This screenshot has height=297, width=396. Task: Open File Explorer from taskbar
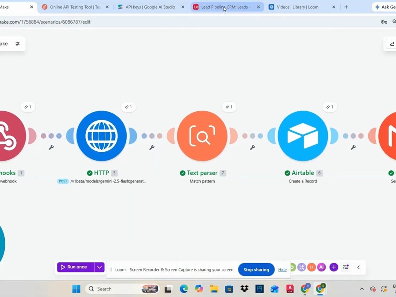pyautogui.click(x=214, y=288)
